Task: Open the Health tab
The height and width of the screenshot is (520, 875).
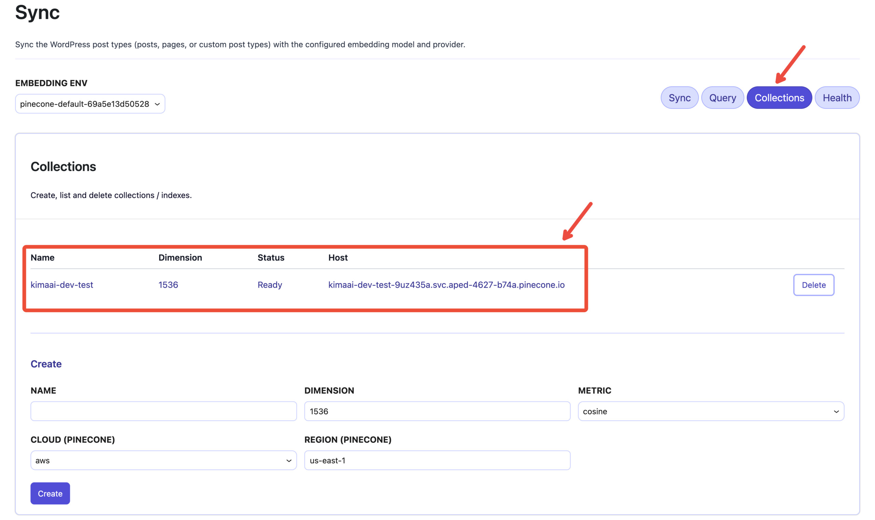Action: pos(837,98)
